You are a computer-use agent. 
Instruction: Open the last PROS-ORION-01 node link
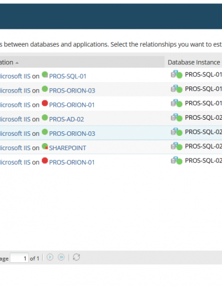(72, 162)
